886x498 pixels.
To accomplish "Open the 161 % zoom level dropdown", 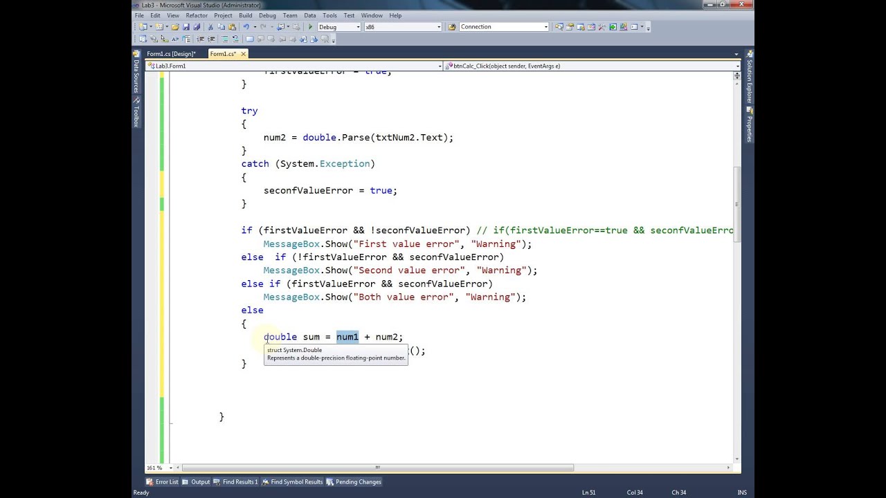I will tap(170, 468).
